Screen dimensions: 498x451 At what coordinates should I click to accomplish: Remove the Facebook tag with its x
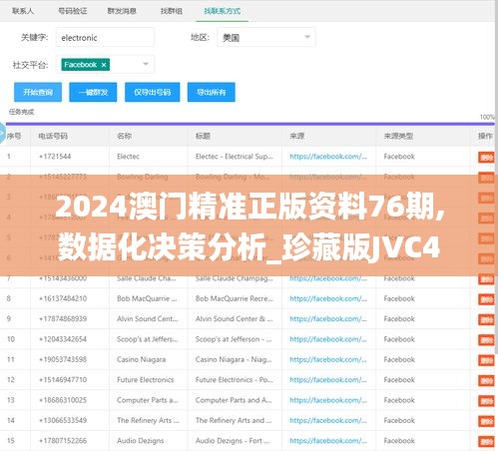coord(104,65)
